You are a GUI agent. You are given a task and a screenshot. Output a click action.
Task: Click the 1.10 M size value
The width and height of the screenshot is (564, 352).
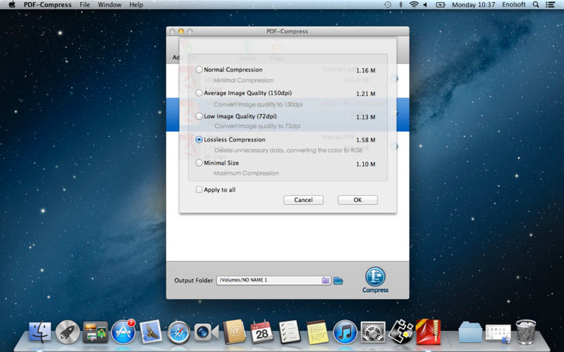tap(365, 164)
